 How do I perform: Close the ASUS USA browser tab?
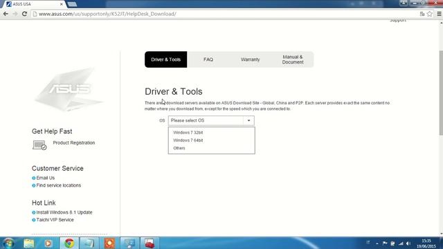(62, 4)
